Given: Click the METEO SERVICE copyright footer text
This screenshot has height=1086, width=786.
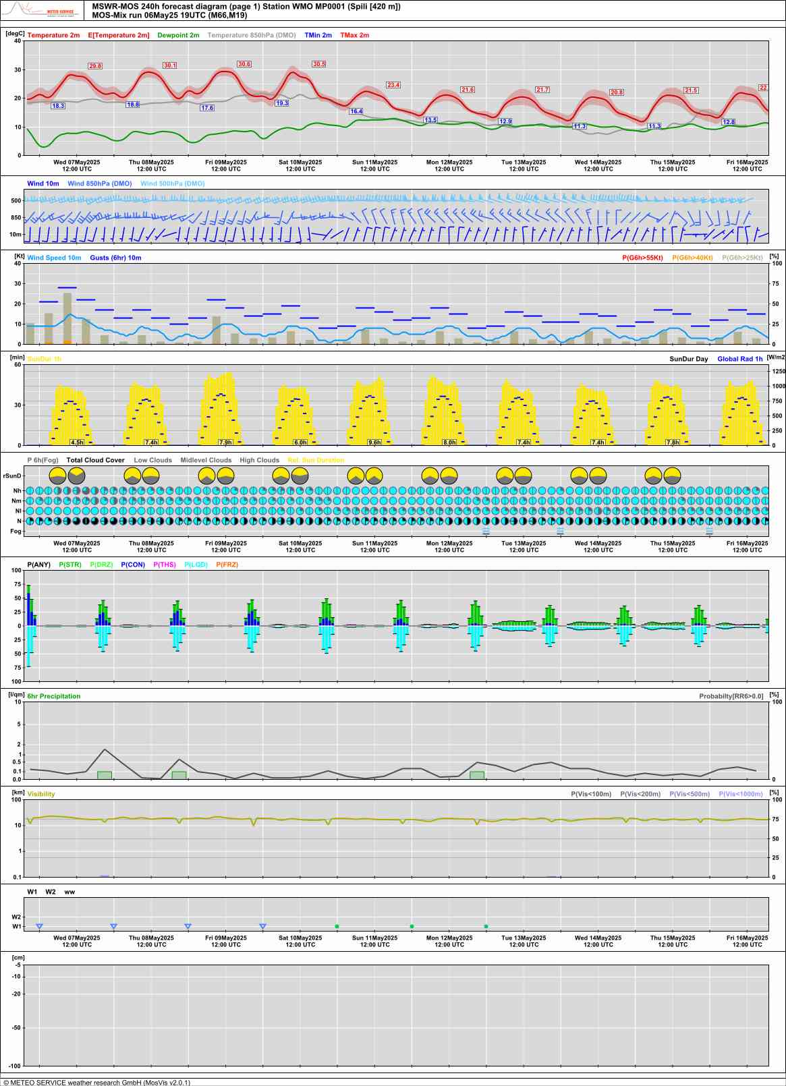Looking at the screenshot, I should point(96,1082).
